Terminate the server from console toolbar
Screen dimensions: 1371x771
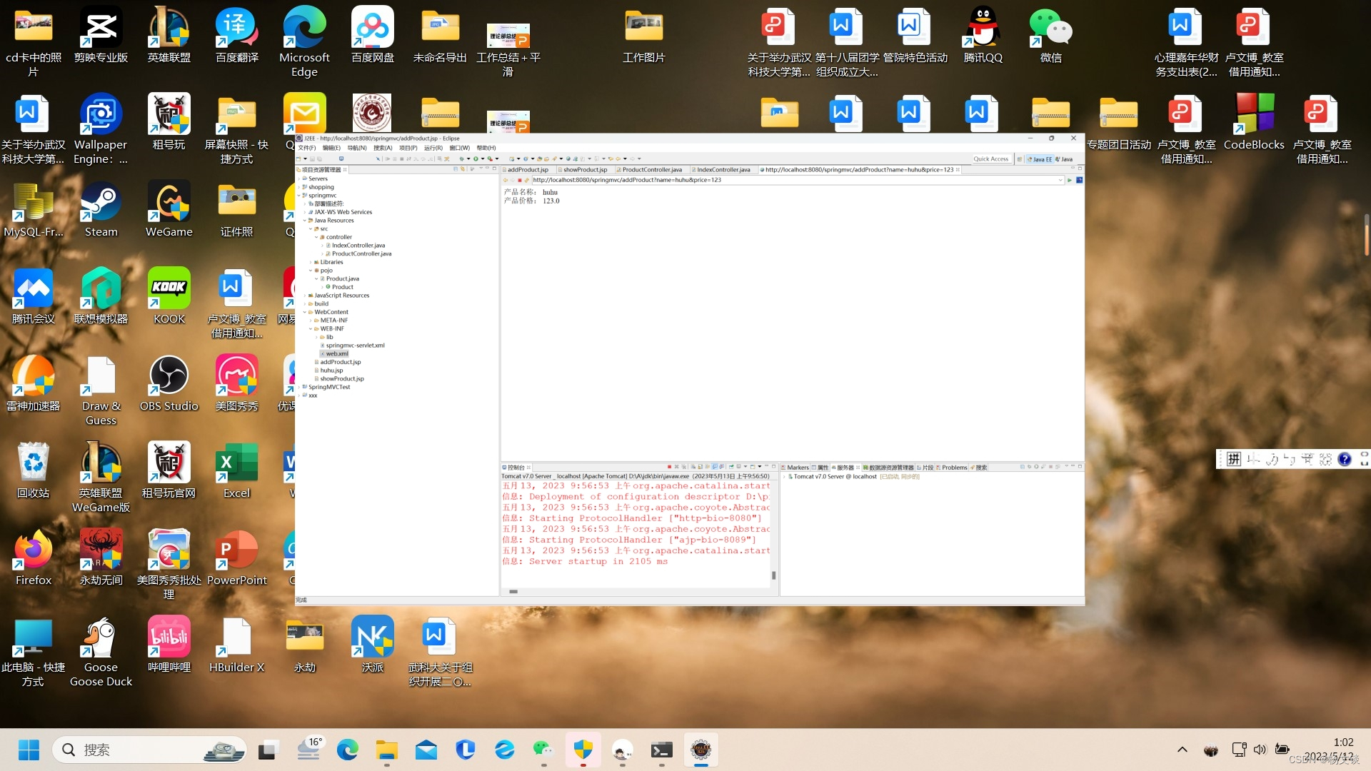click(669, 467)
